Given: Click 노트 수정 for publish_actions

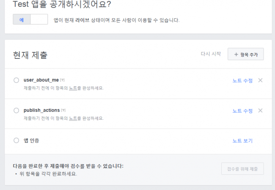Looking at the screenshot, I should coord(242,111).
